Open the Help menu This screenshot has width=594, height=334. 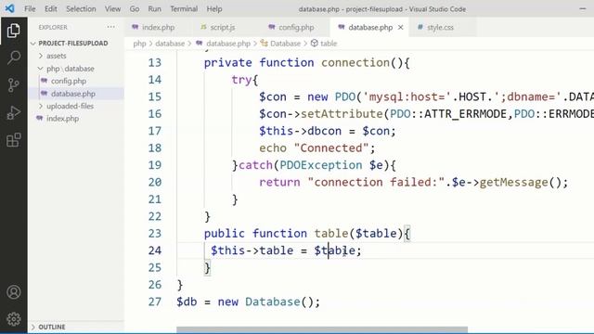(x=214, y=8)
